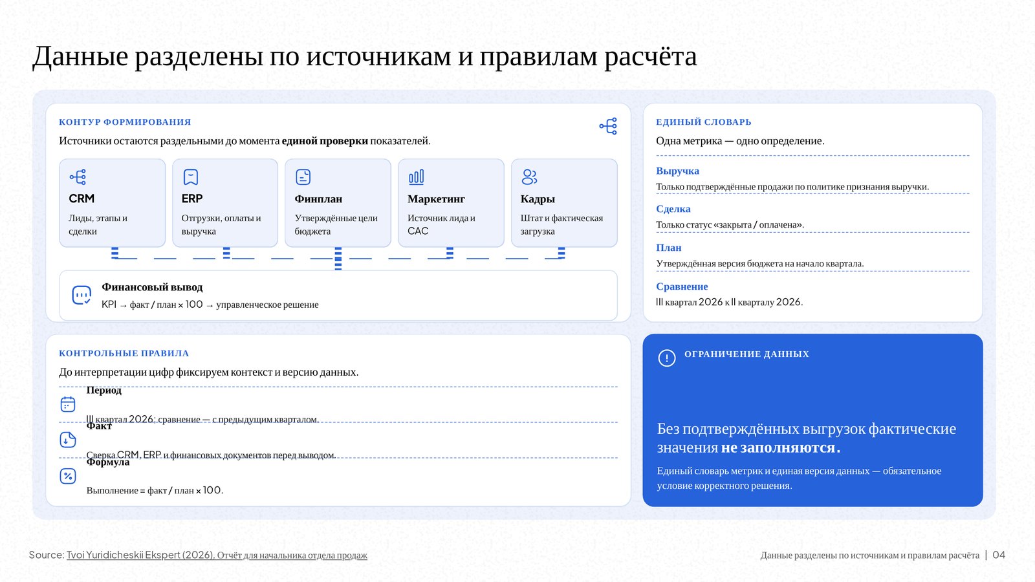The image size is (1035, 582).
Task: Click 'Одна метрика — одно определение' text
Action: 740,141
